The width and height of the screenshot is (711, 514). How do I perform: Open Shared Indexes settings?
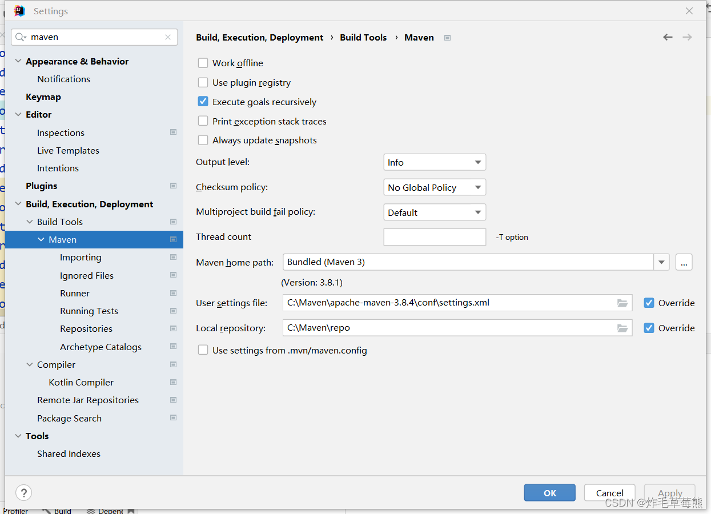pyautogui.click(x=69, y=453)
